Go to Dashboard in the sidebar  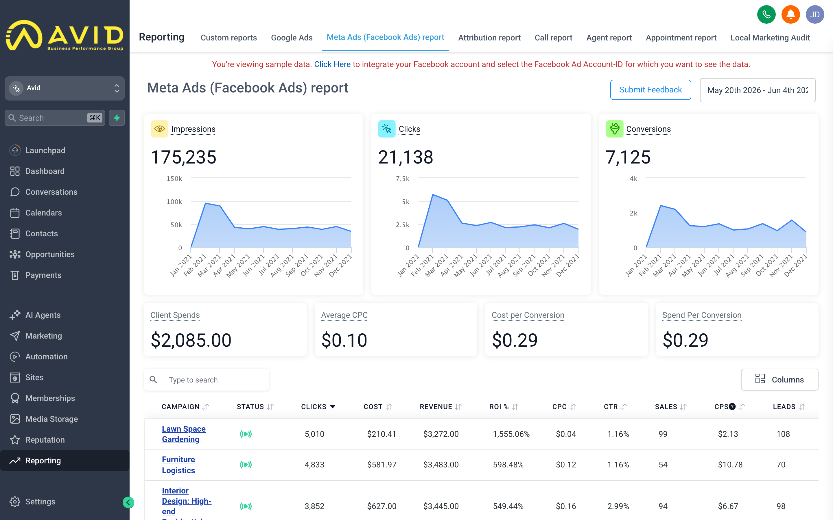pos(65,171)
